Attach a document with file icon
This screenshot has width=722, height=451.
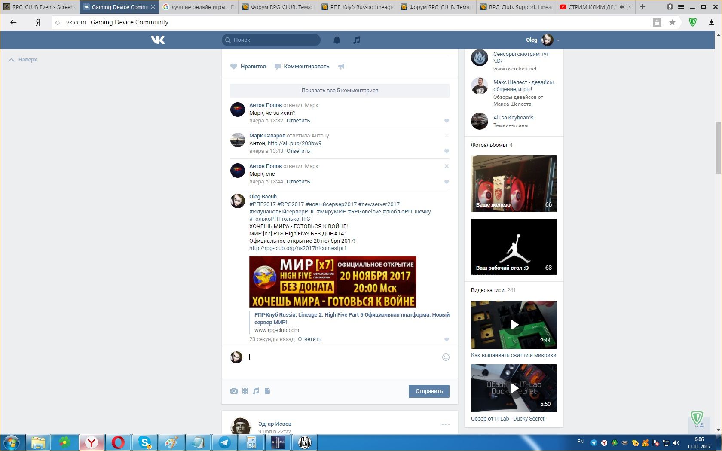[x=267, y=391]
